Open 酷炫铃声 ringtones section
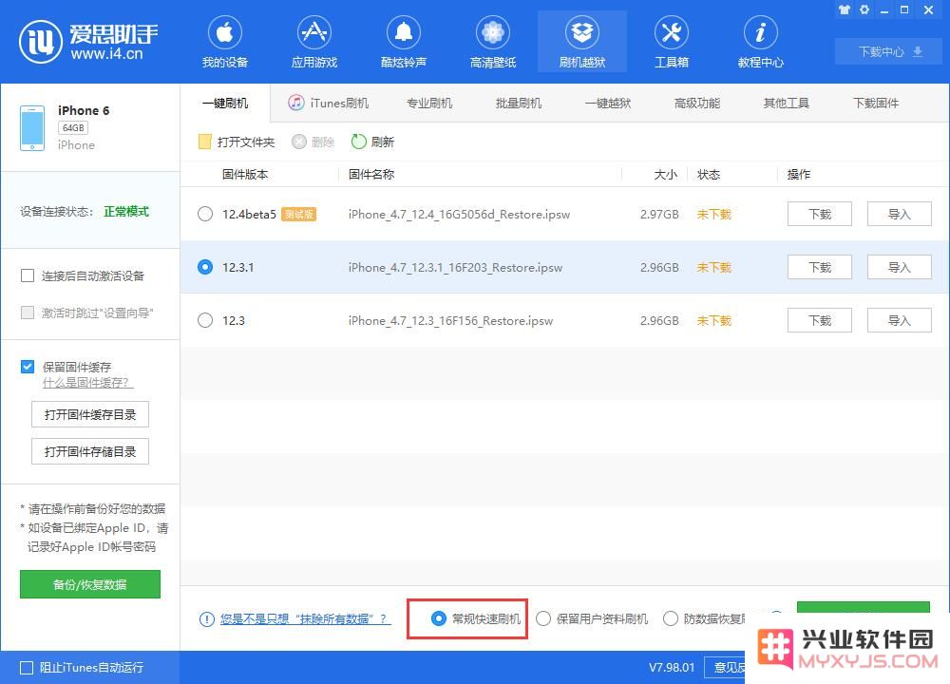 404,42
